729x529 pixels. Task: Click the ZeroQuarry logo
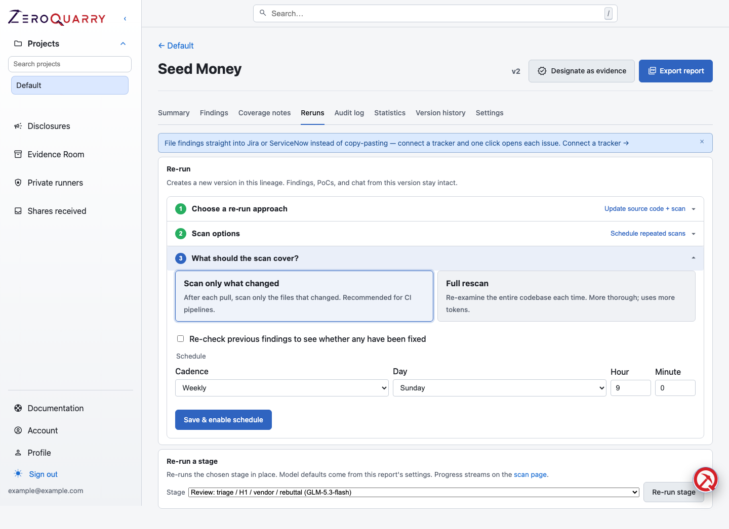[57, 18]
